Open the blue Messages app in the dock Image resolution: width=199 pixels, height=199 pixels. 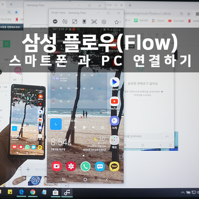100,166
